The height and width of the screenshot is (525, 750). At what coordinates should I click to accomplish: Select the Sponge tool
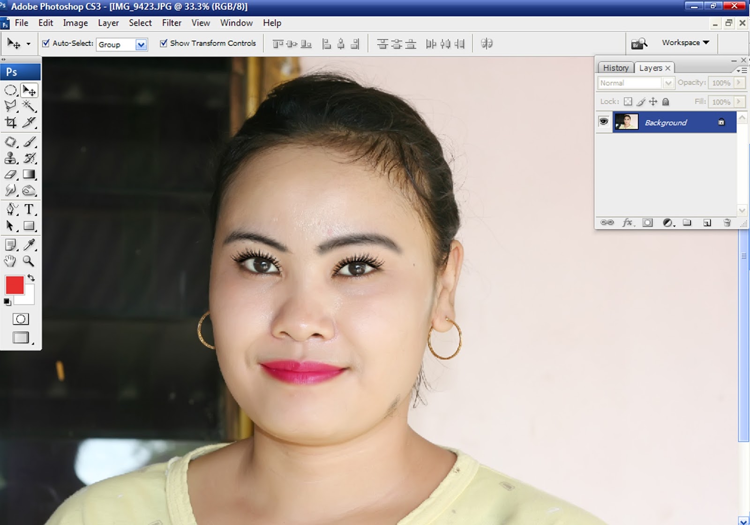tap(29, 190)
